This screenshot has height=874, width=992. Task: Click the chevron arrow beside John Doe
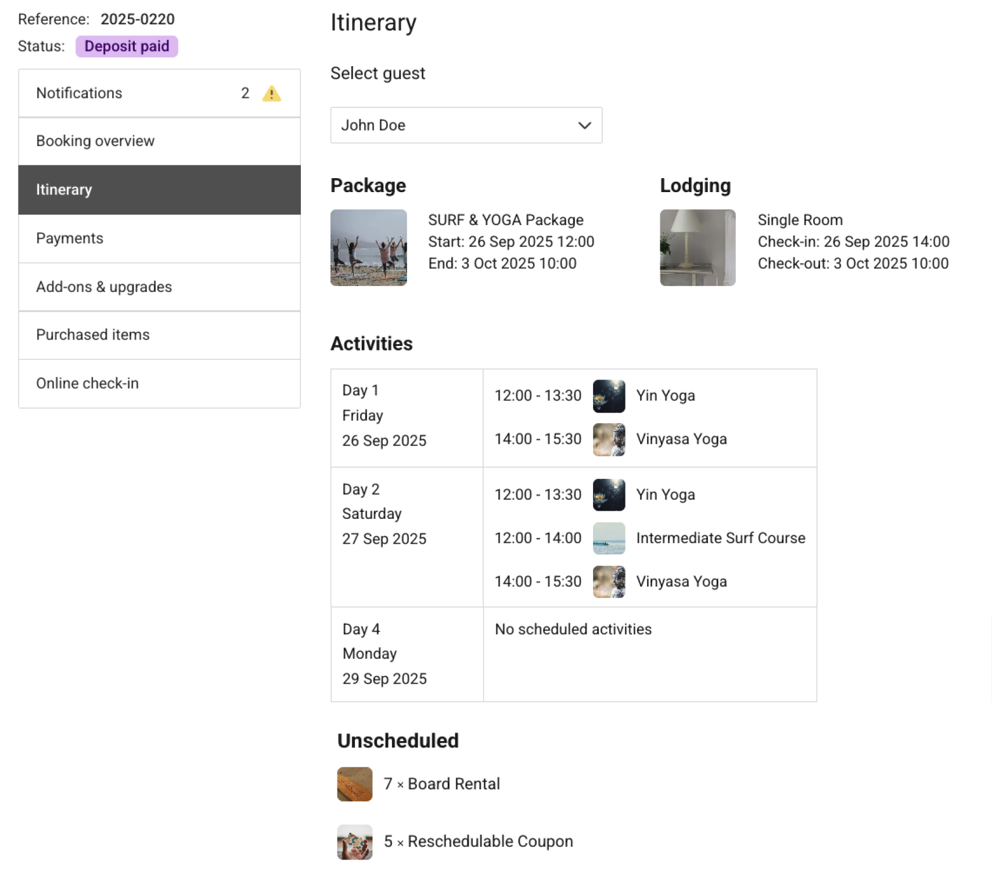[x=584, y=125]
